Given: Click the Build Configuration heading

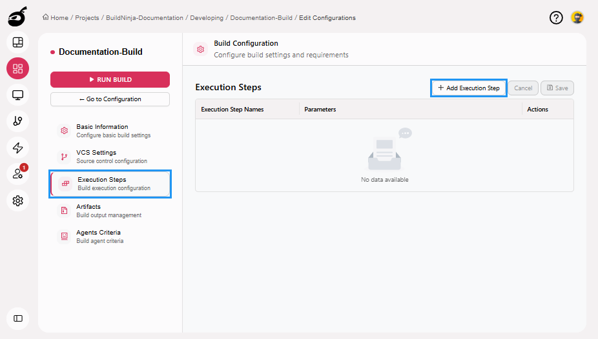Looking at the screenshot, I should [x=246, y=43].
